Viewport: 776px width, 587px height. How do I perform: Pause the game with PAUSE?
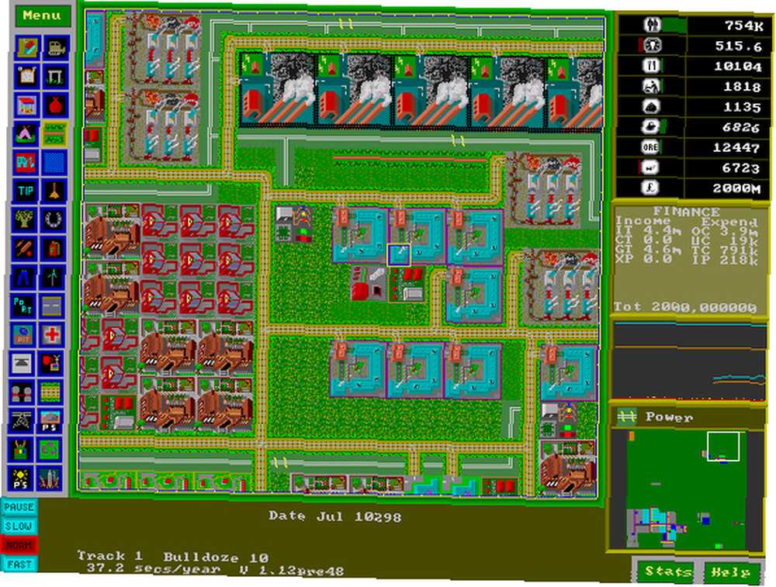[x=19, y=507]
